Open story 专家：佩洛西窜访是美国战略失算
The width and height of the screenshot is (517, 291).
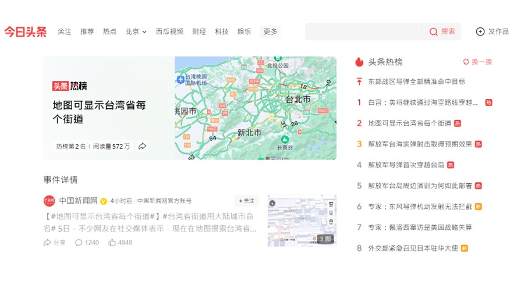click(x=420, y=228)
